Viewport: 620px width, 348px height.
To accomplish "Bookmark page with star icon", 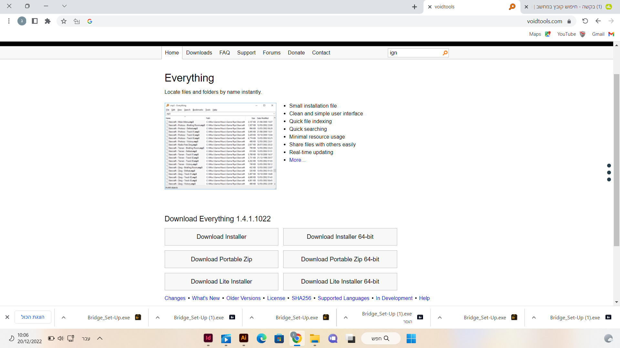I will 64,21.
